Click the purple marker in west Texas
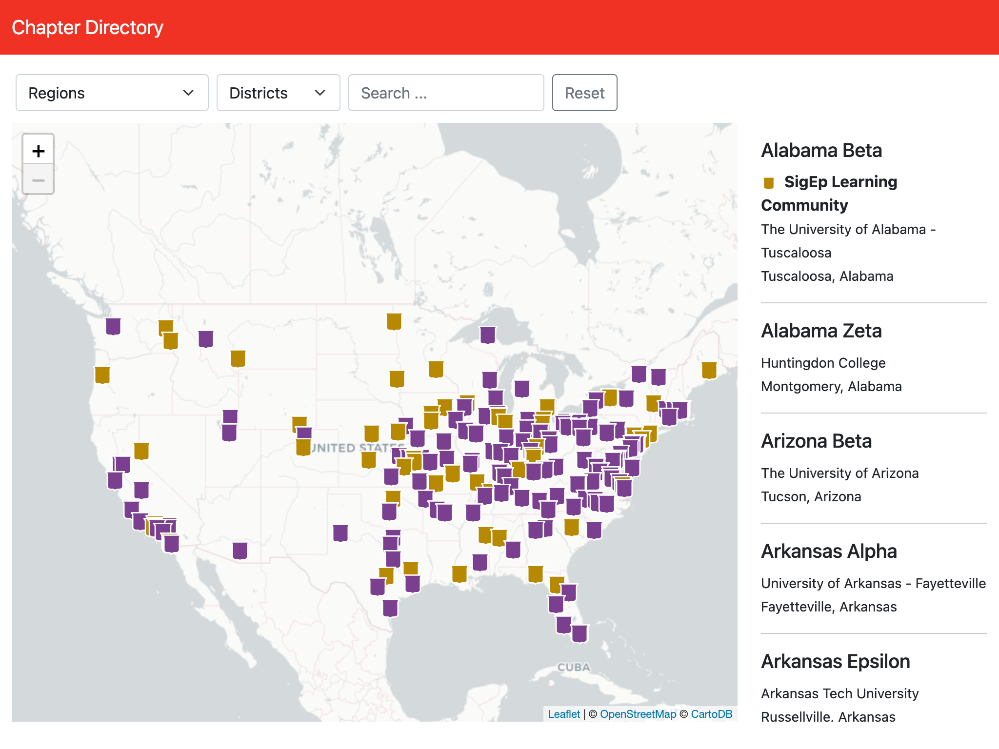This screenshot has height=749, width=999. pos(340,533)
